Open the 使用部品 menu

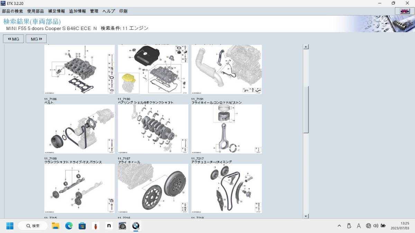click(x=36, y=11)
